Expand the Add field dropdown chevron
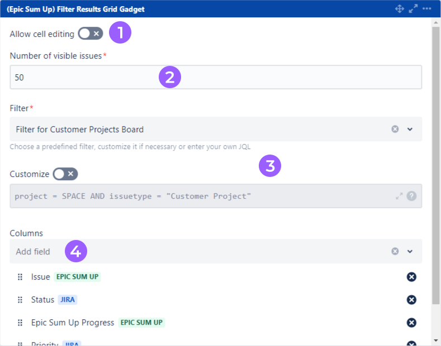 (x=410, y=252)
